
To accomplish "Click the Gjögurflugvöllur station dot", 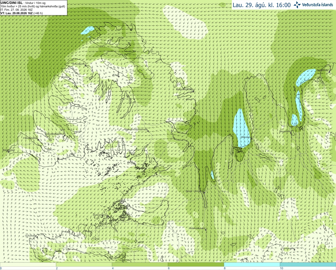I will pyautogui.click(x=193, y=91).
